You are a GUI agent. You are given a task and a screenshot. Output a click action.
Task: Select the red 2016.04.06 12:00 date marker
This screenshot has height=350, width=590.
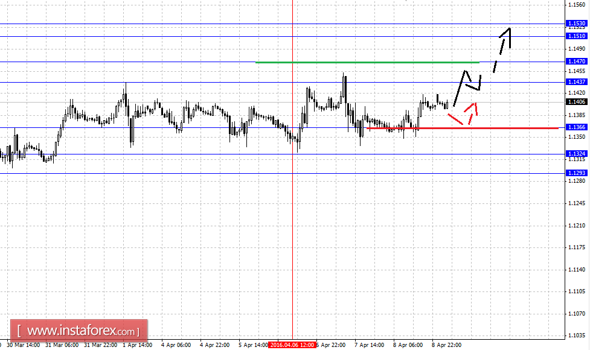pos(292,345)
